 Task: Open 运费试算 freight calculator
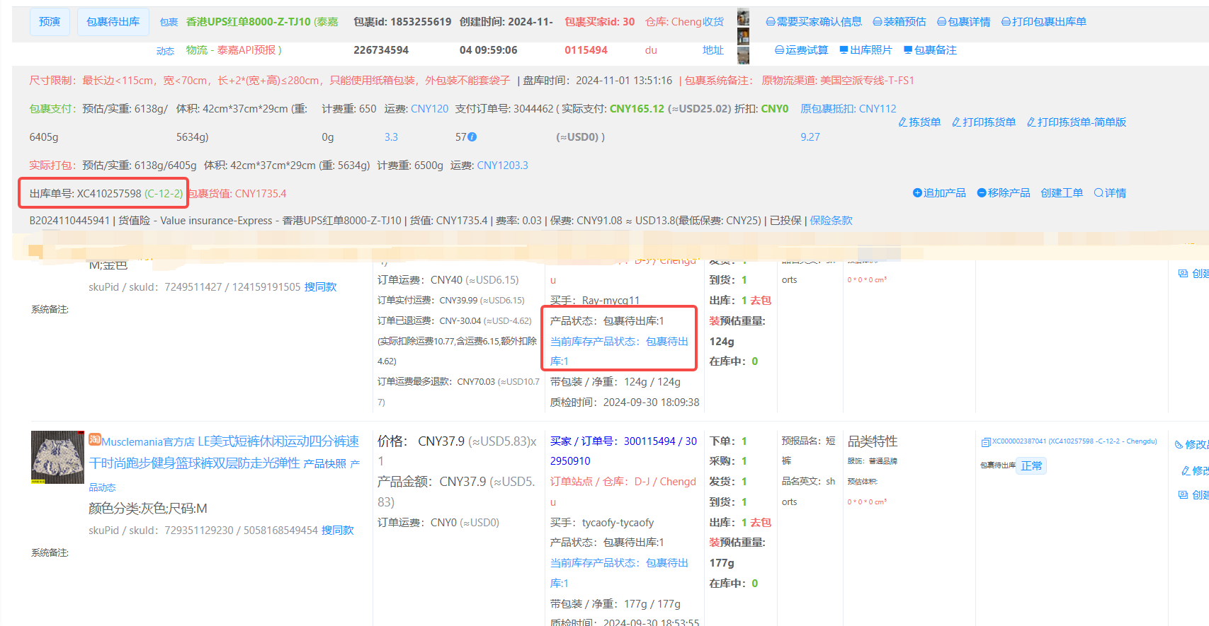point(801,50)
